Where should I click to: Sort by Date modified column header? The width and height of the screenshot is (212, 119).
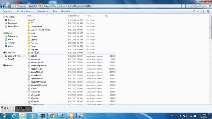tap(74, 16)
